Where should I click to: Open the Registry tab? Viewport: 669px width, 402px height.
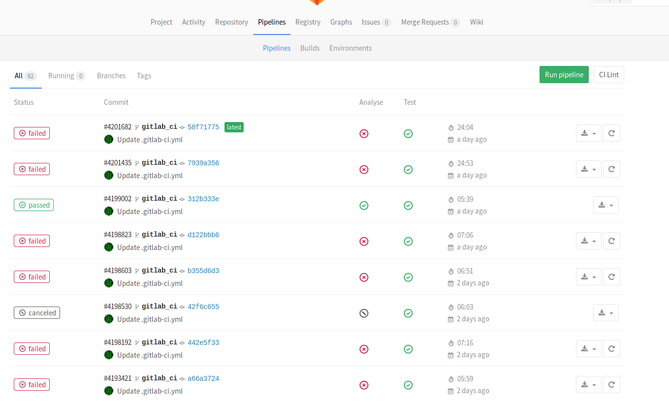pyautogui.click(x=308, y=22)
